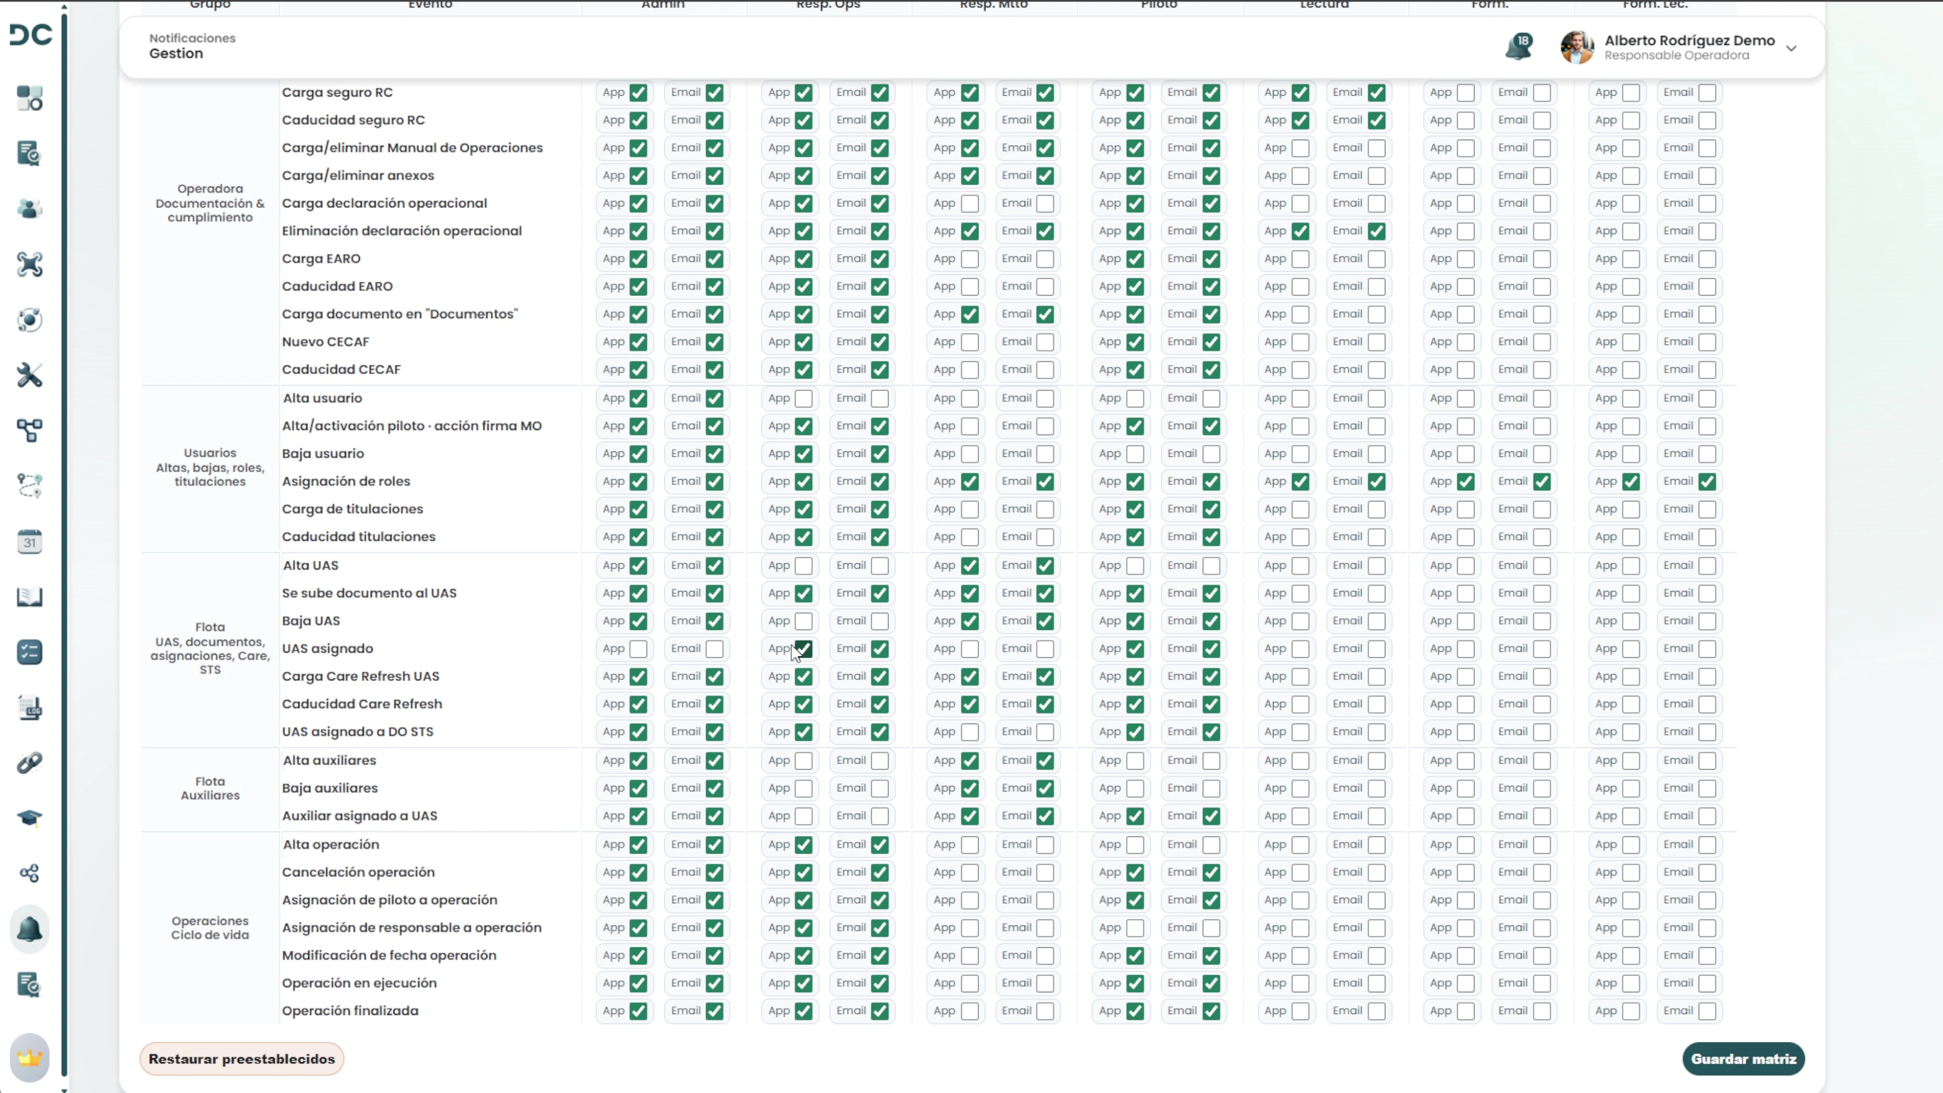Open the users group icon in the sidebar
The image size is (1943, 1093).
pos(29,209)
